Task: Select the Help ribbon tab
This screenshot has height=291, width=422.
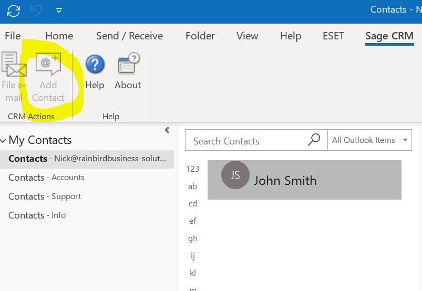Action: click(x=291, y=36)
